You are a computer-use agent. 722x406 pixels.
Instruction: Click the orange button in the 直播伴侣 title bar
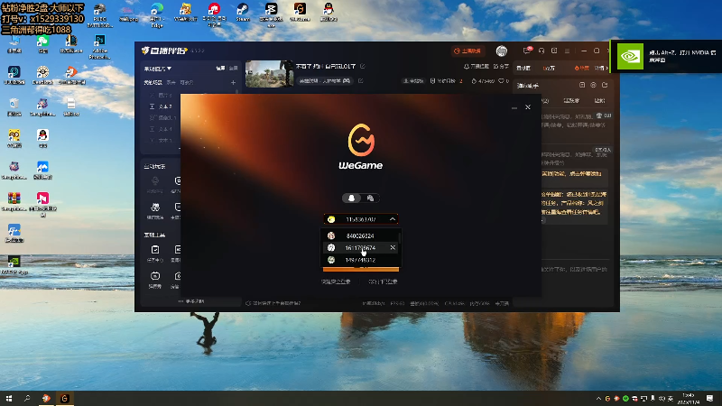pyautogui.click(x=467, y=51)
